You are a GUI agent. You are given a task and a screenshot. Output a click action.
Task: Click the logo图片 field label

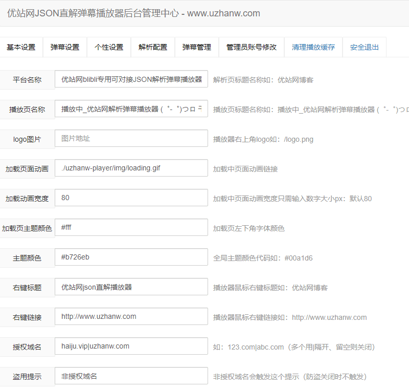(27, 139)
